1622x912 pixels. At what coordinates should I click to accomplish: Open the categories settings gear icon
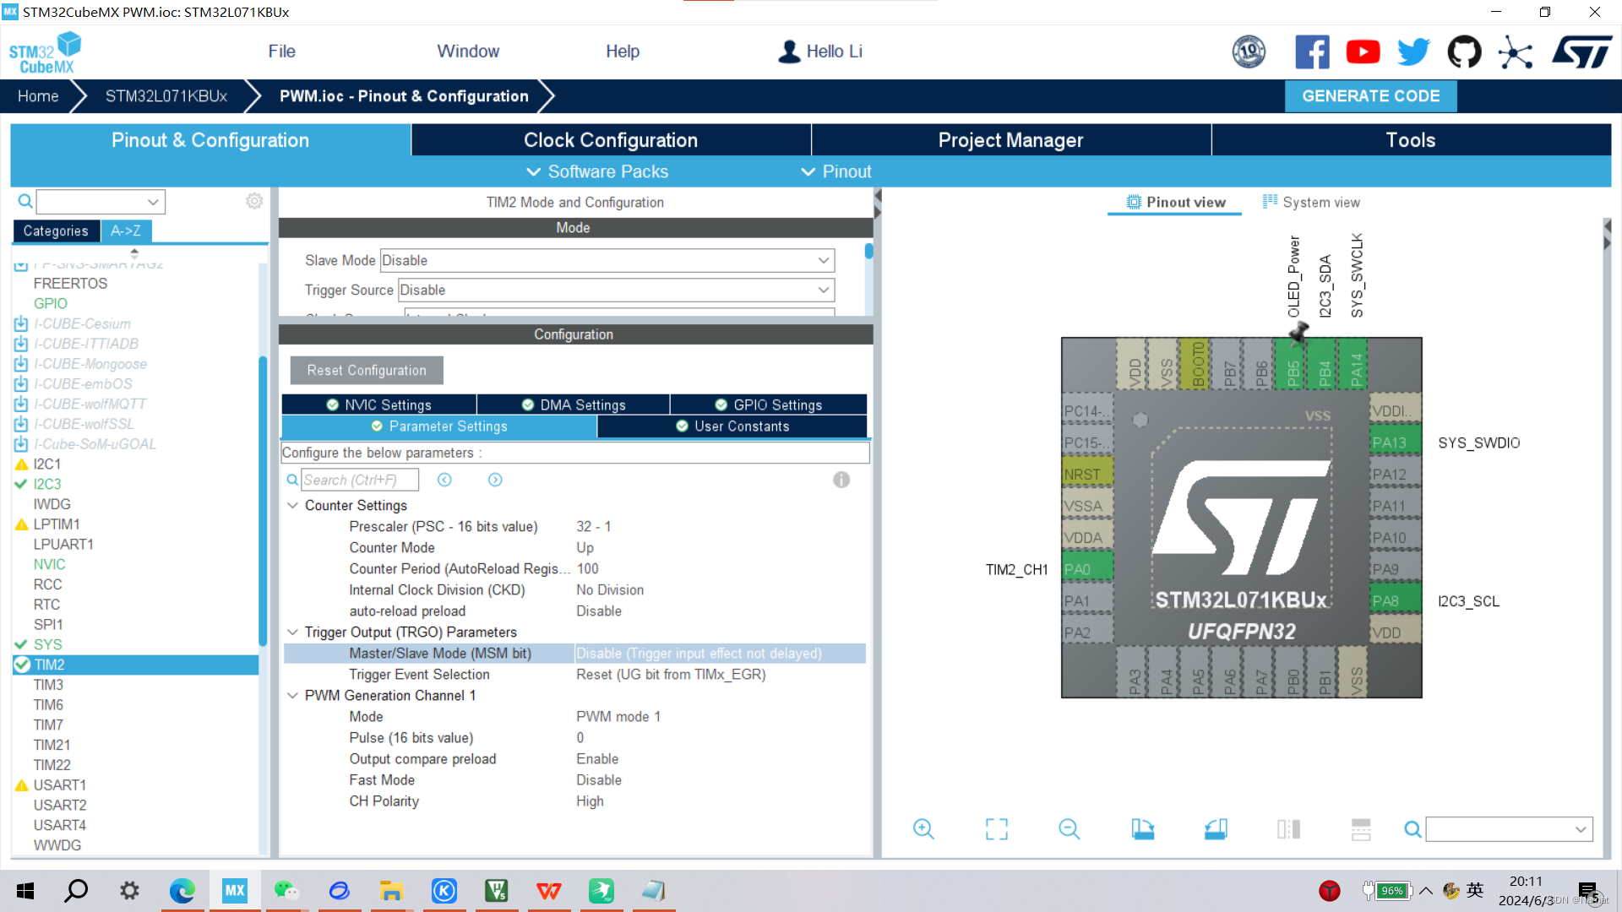(254, 201)
